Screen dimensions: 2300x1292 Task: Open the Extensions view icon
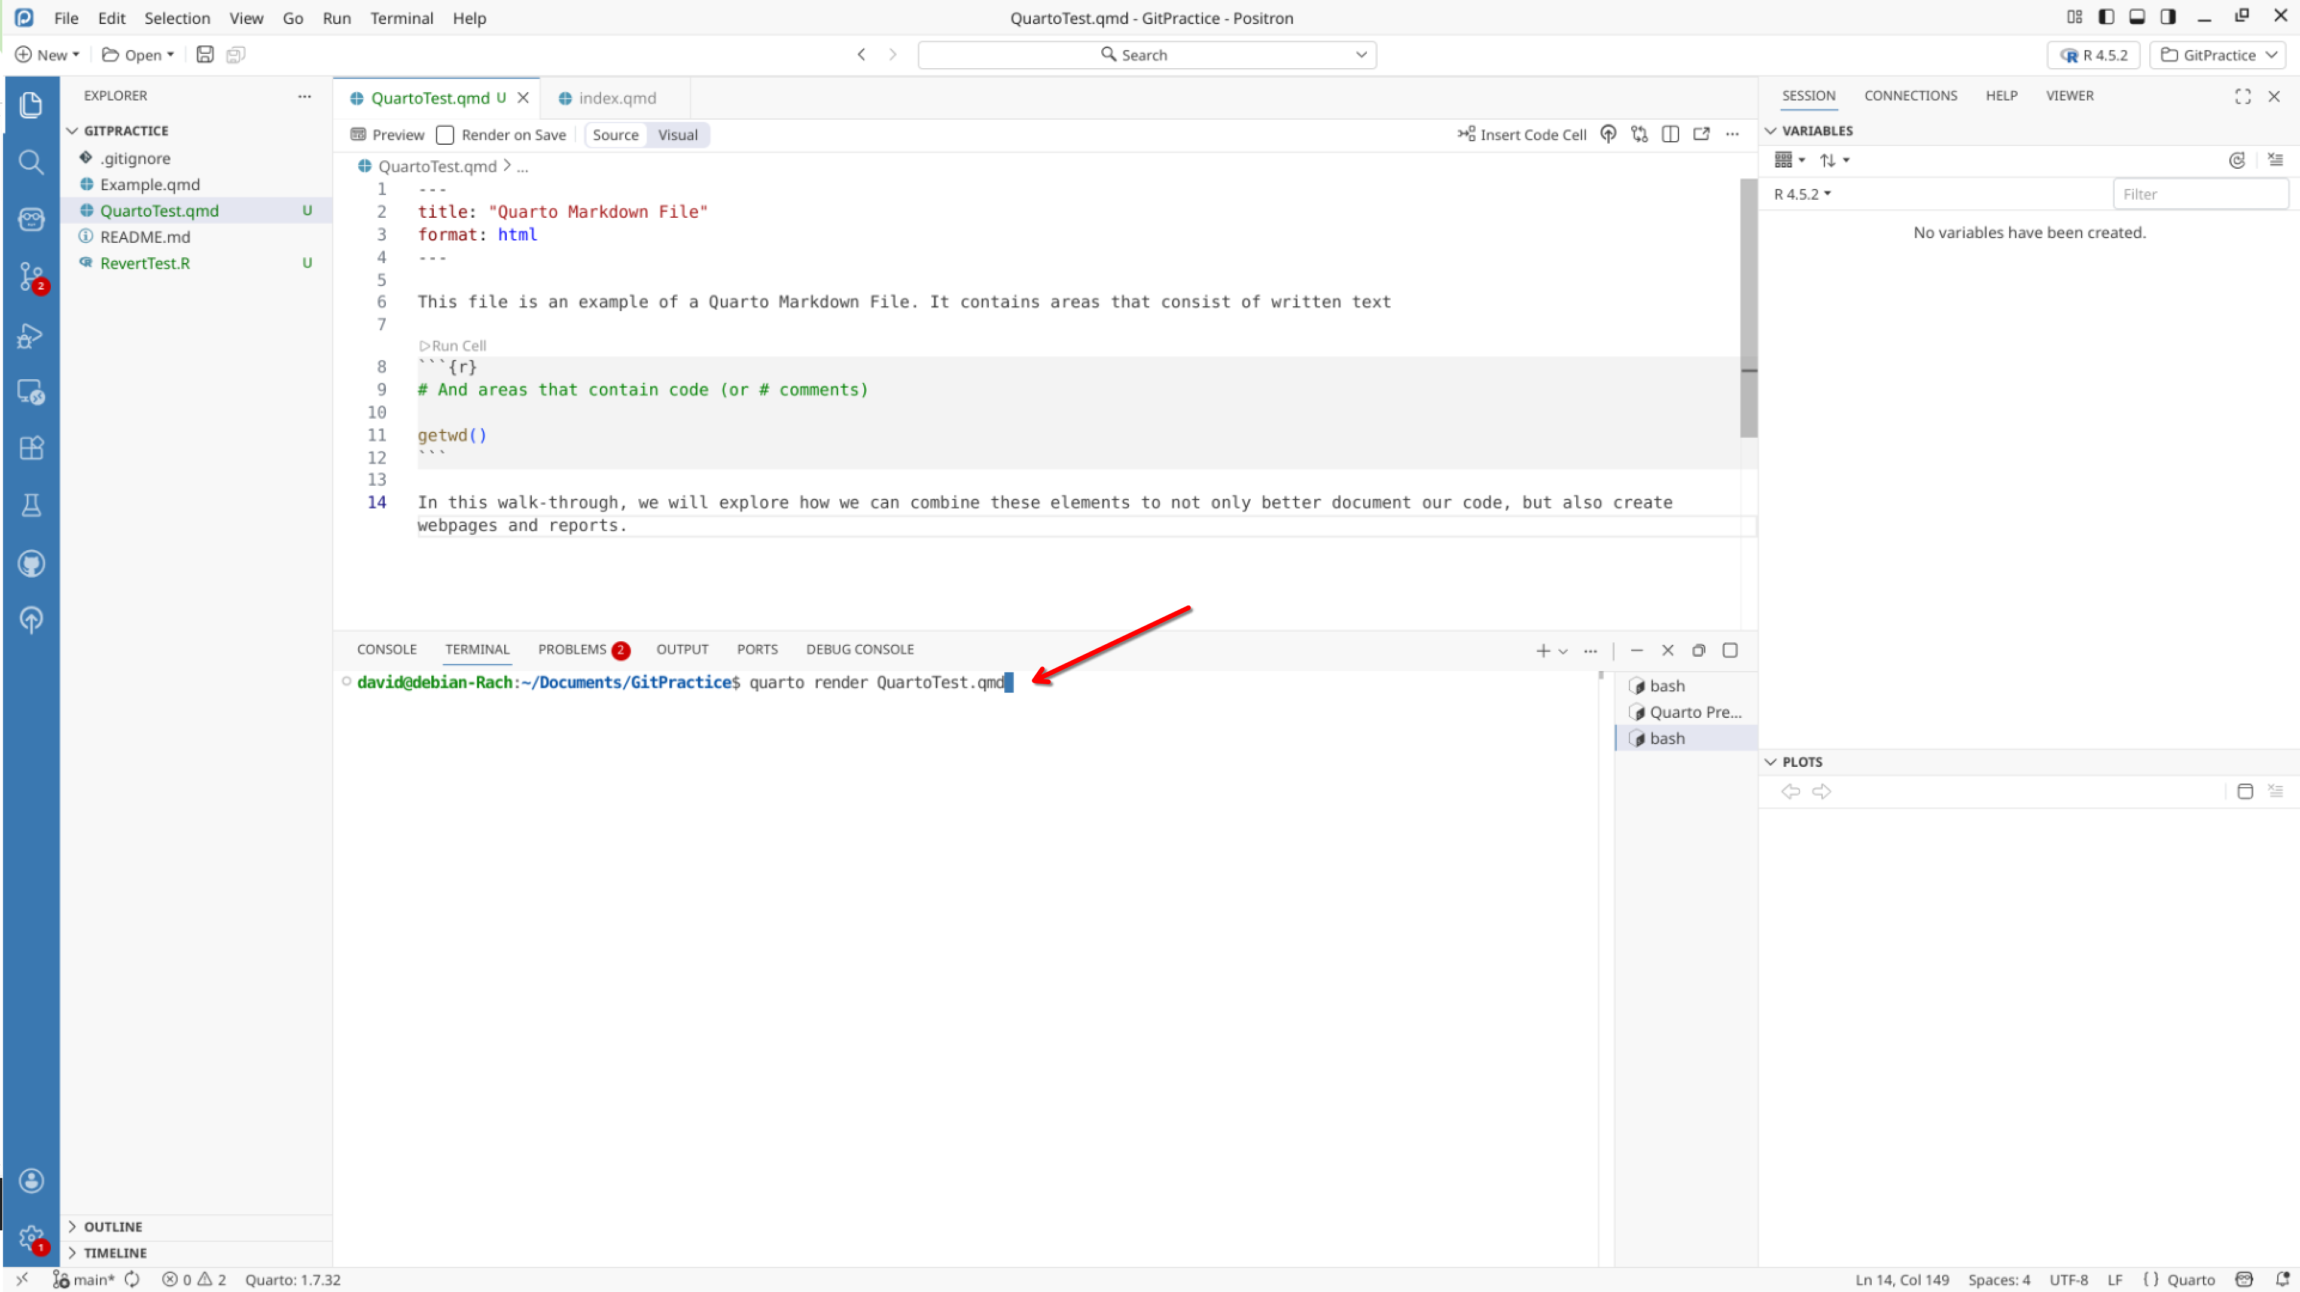31,448
